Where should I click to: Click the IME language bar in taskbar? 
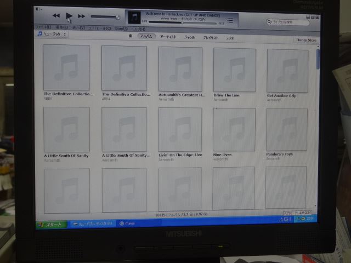click(x=285, y=220)
